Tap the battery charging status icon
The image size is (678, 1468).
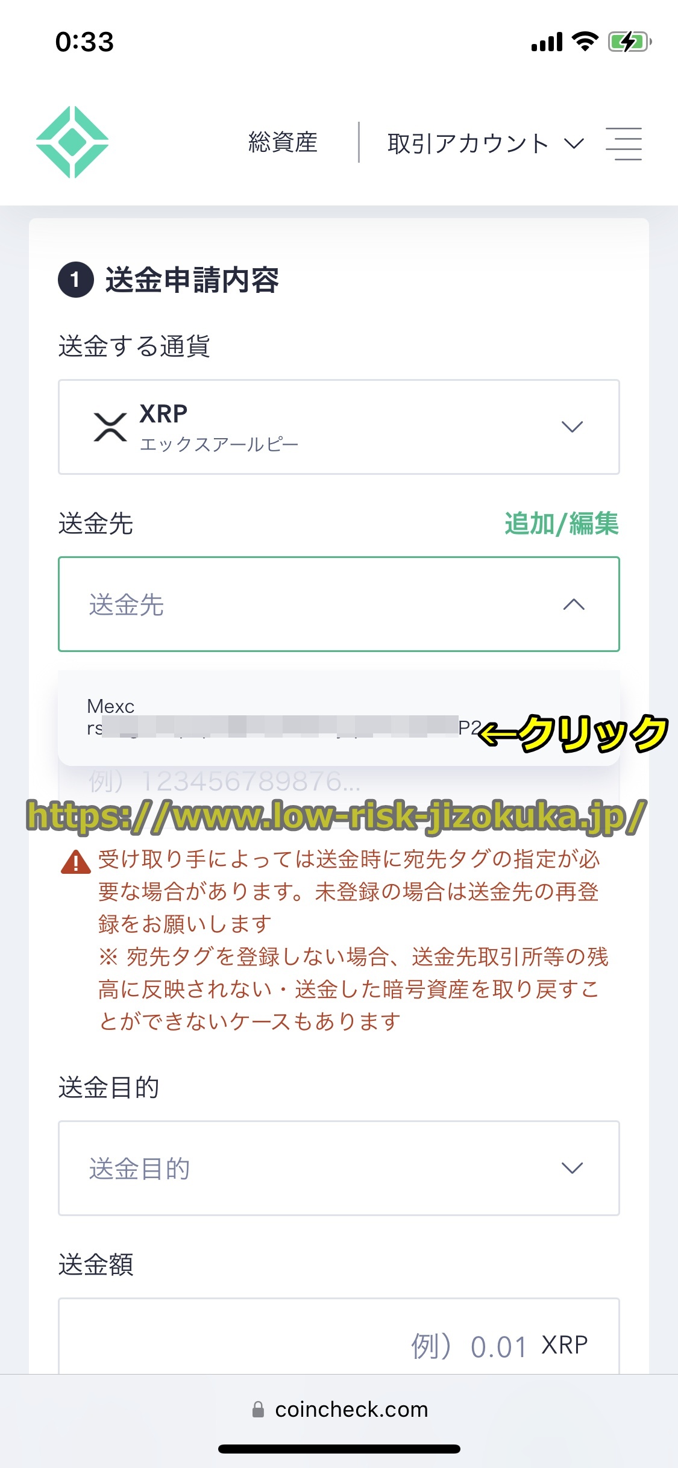[630, 42]
